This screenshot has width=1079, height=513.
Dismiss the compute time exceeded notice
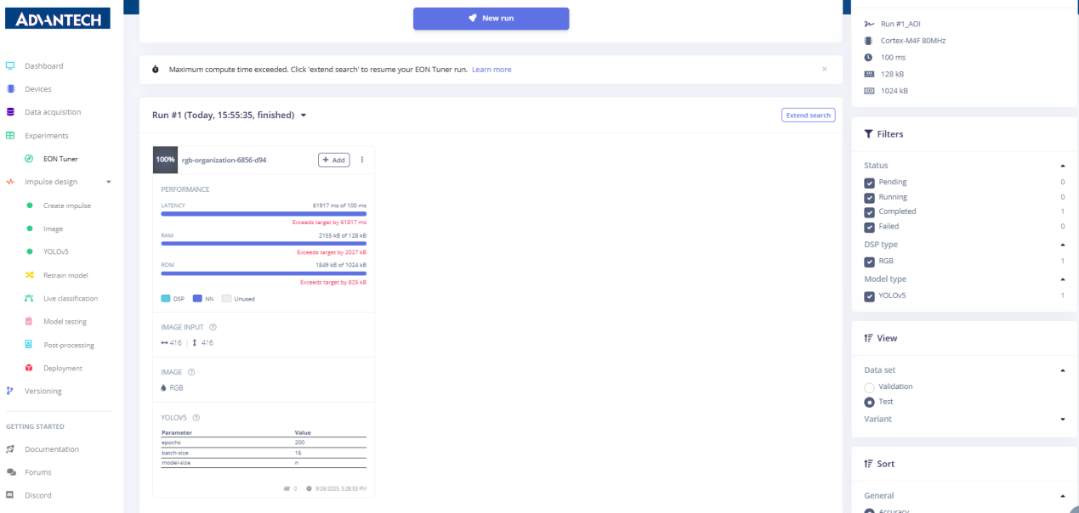point(825,69)
